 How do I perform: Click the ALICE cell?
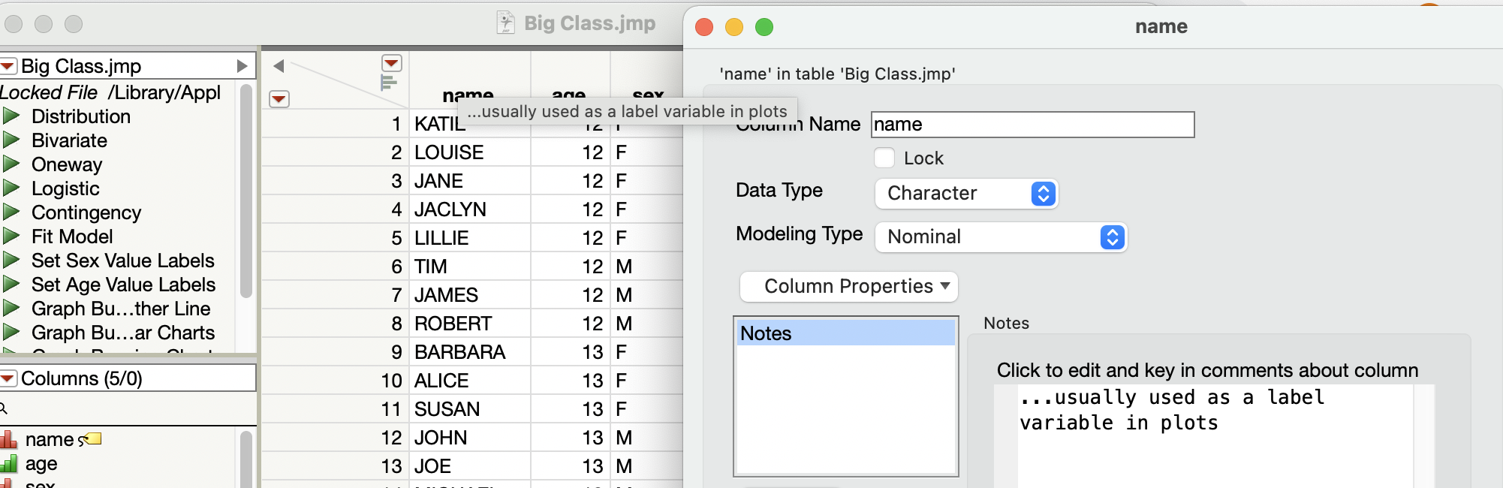coord(470,381)
